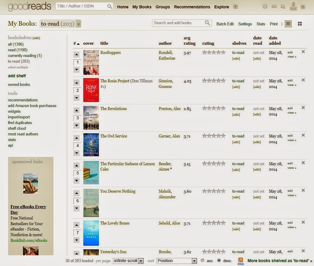Open the messages envelope icon

pyautogui.click(x=274, y=7)
